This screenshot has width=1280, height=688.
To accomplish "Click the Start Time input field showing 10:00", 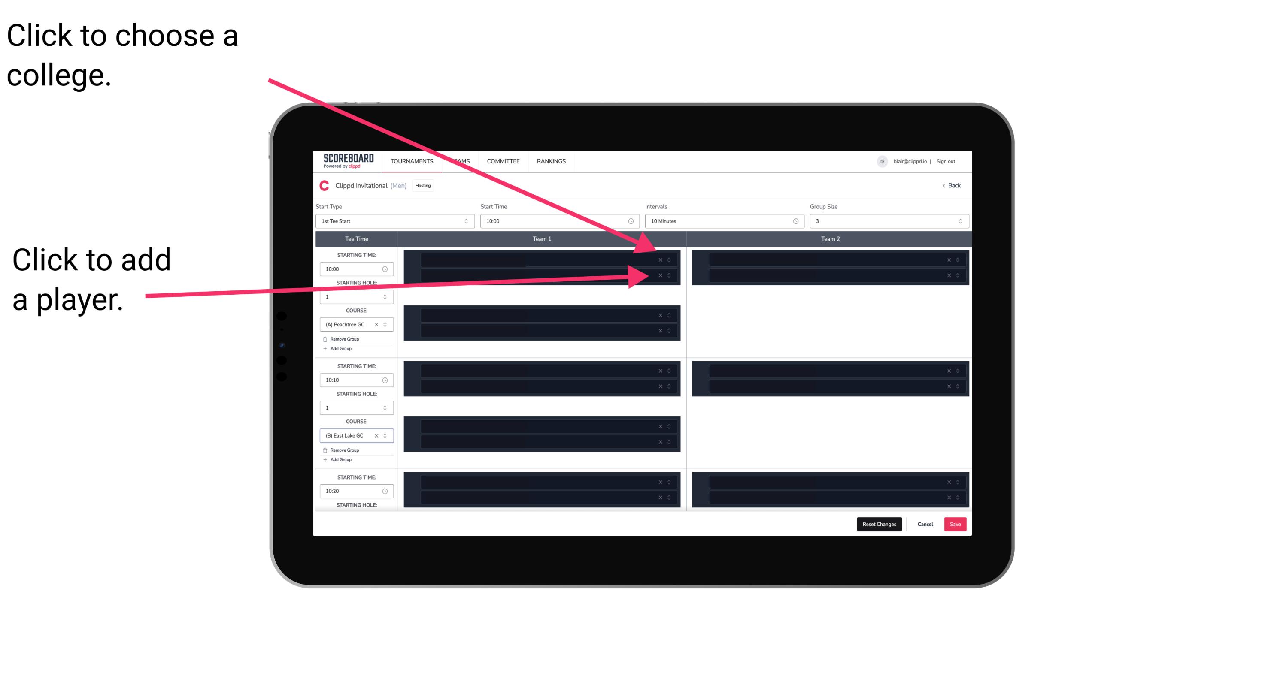I will [556, 221].
